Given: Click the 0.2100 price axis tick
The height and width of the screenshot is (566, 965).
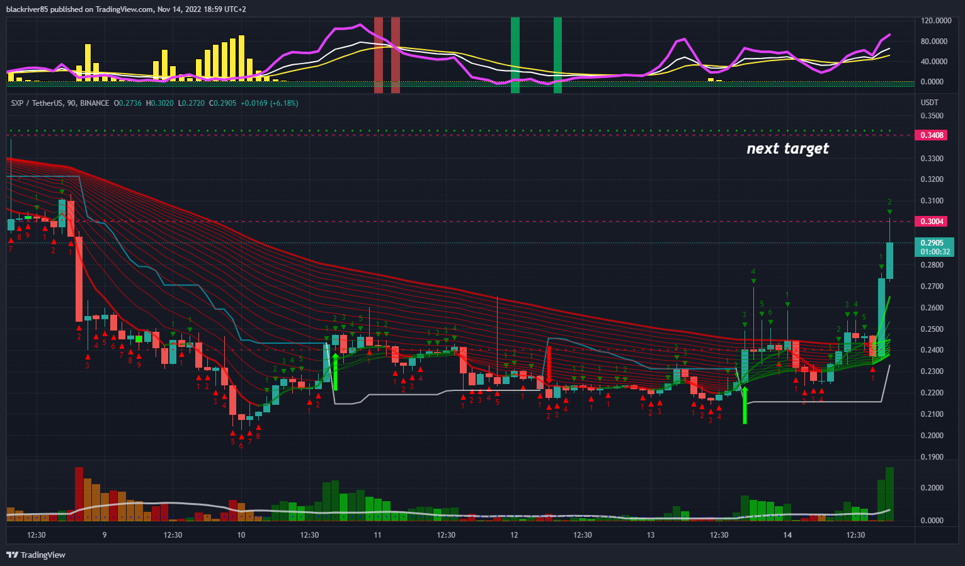Looking at the screenshot, I should point(932,415).
